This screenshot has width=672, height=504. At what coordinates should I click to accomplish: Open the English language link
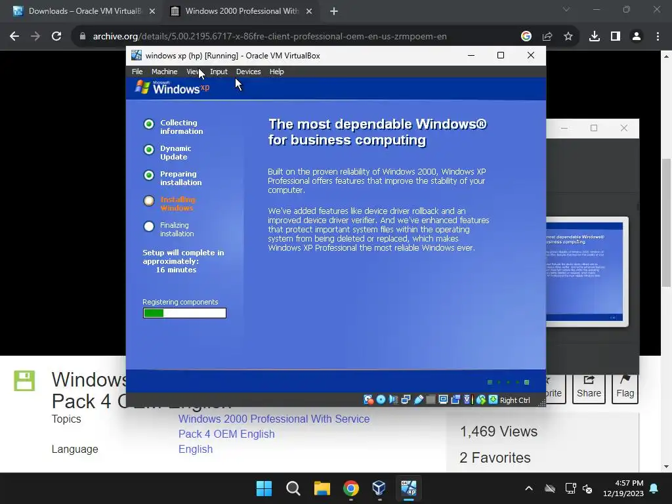tap(196, 449)
